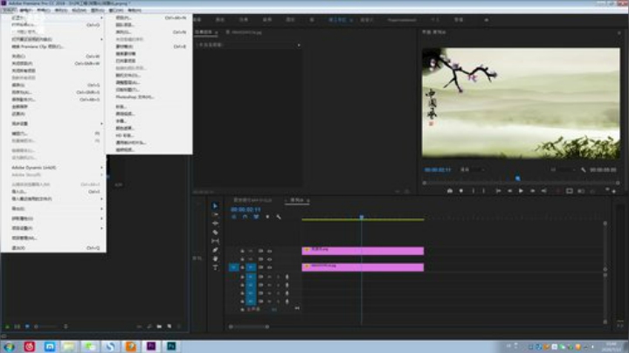Select the Razor tool
The width and height of the screenshot is (629, 353).
point(215,232)
